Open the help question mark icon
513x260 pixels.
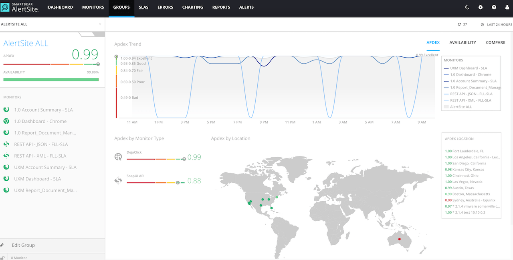(x=494, y=7)
